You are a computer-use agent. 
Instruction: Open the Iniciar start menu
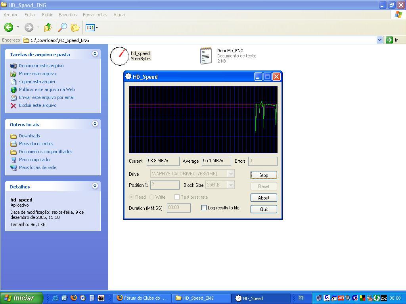21,298
